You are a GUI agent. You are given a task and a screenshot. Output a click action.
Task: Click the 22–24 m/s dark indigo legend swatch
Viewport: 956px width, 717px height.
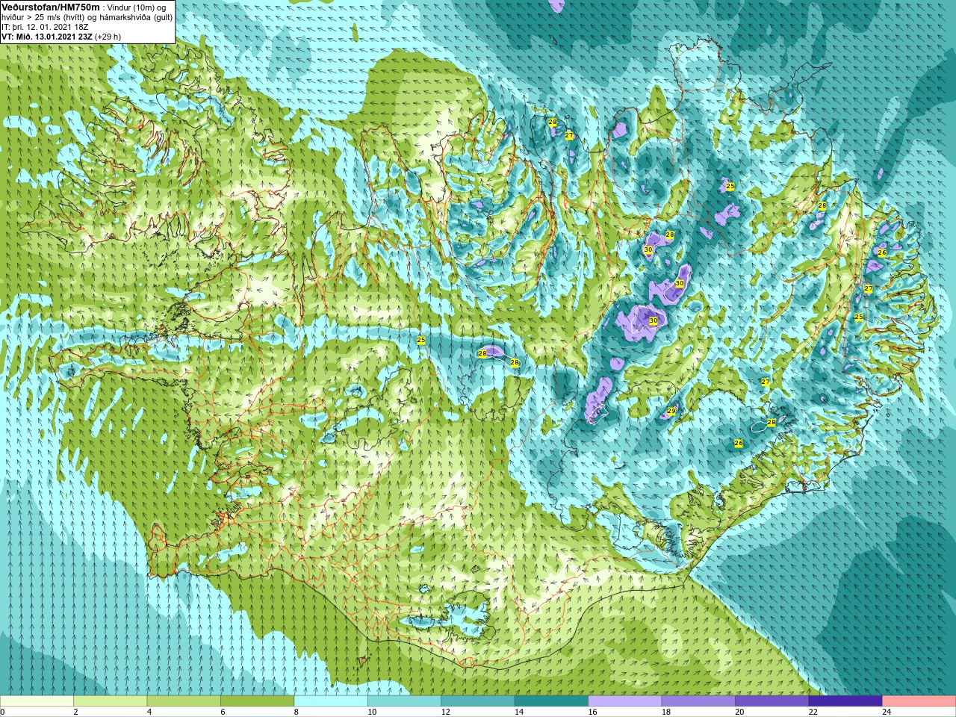pyautogui.click(x=846, y=701)
